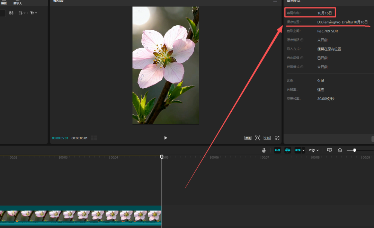Click the microphone voiceover record icon
This screenshot has width=374, height=228.
[264, 150]
